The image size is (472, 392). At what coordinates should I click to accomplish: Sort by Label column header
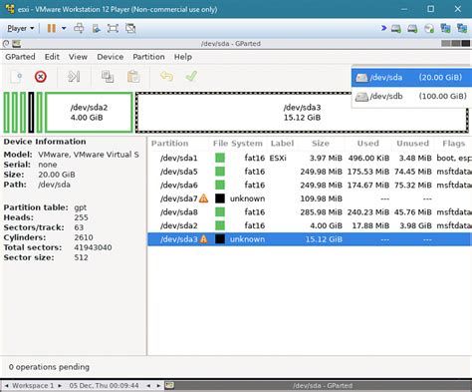coord(282,144)
